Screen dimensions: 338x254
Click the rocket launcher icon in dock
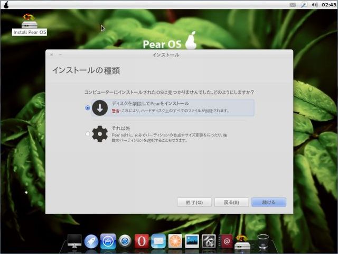point(91,241)
